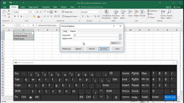
Task: Expand the Name Box dropdown arrow
Action: 14,25
